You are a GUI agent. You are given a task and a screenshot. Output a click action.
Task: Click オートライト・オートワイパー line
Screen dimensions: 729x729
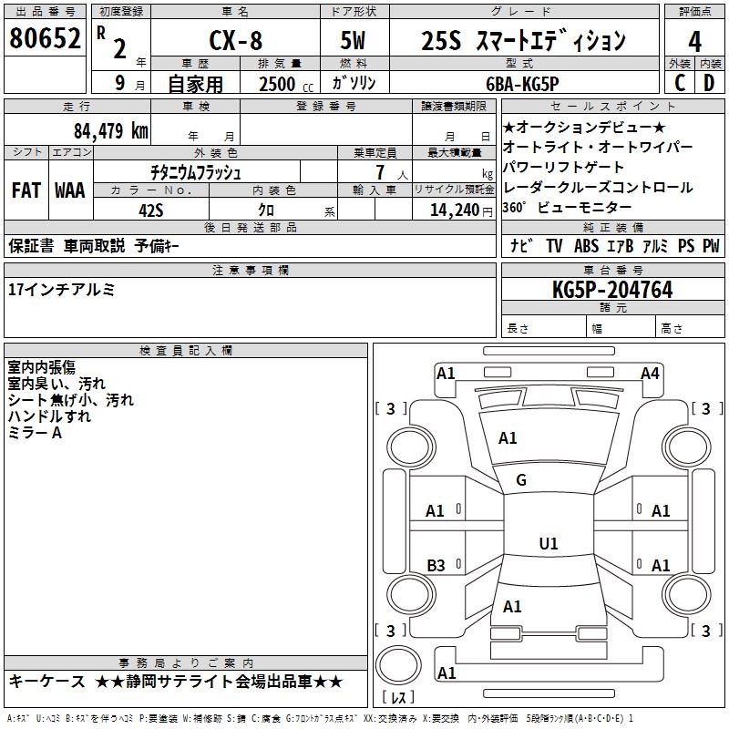coord(598,147)
